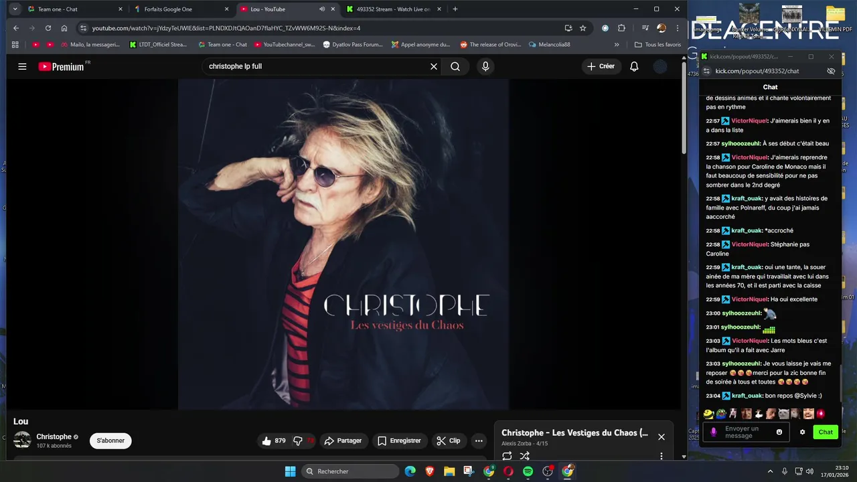The image size is (857, 482).
Task: Bookmark this page with the star
Action: 583,28
